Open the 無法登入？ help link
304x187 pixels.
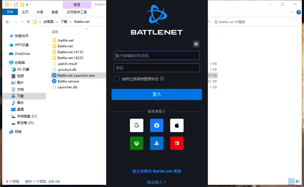pos(156,182)
